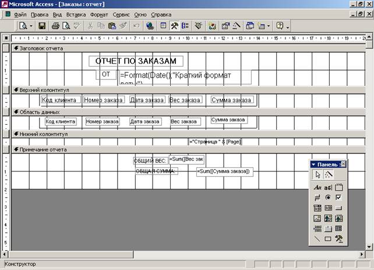The width and height of the screenshot is (374, 270).
Task: Expand the New Object dropdown arrow
Action: (x=269, y=26)
